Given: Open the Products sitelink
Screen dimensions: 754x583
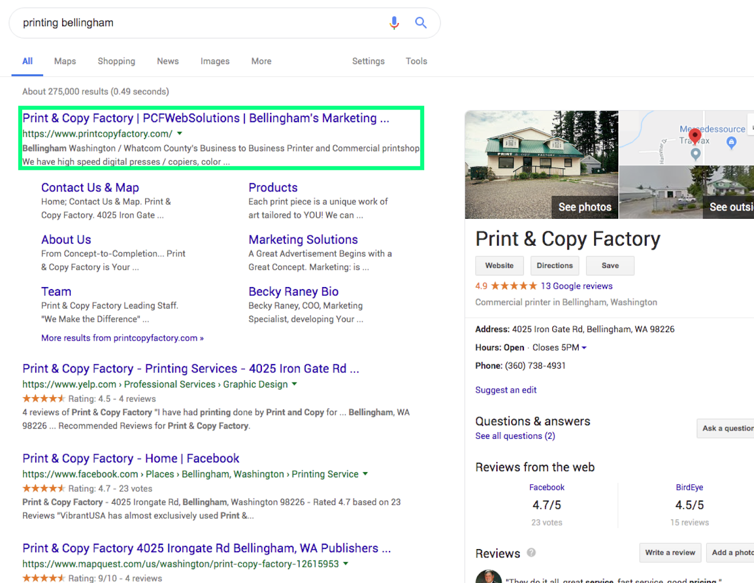Looking at the screenshot, I should 273,188.
